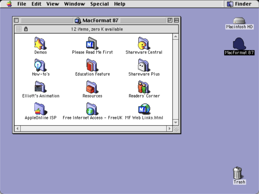Click the '12 items, zero K available' status text
The height and width of the screenshot is (194, 259).
pyautogui.click(x=97, y=29)
